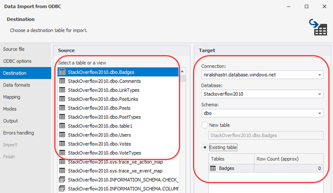Go to the ODBC options step
This screenshot has width=333, height=193.
17,61
